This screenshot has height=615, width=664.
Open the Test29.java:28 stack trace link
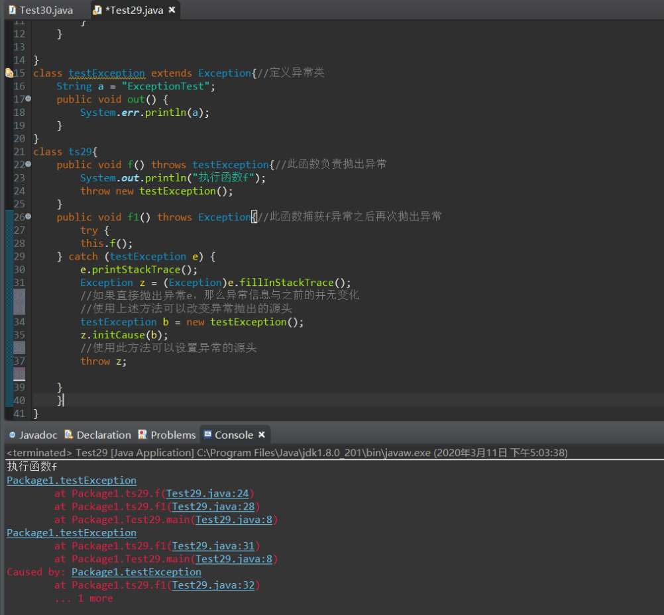coord(213,506)
